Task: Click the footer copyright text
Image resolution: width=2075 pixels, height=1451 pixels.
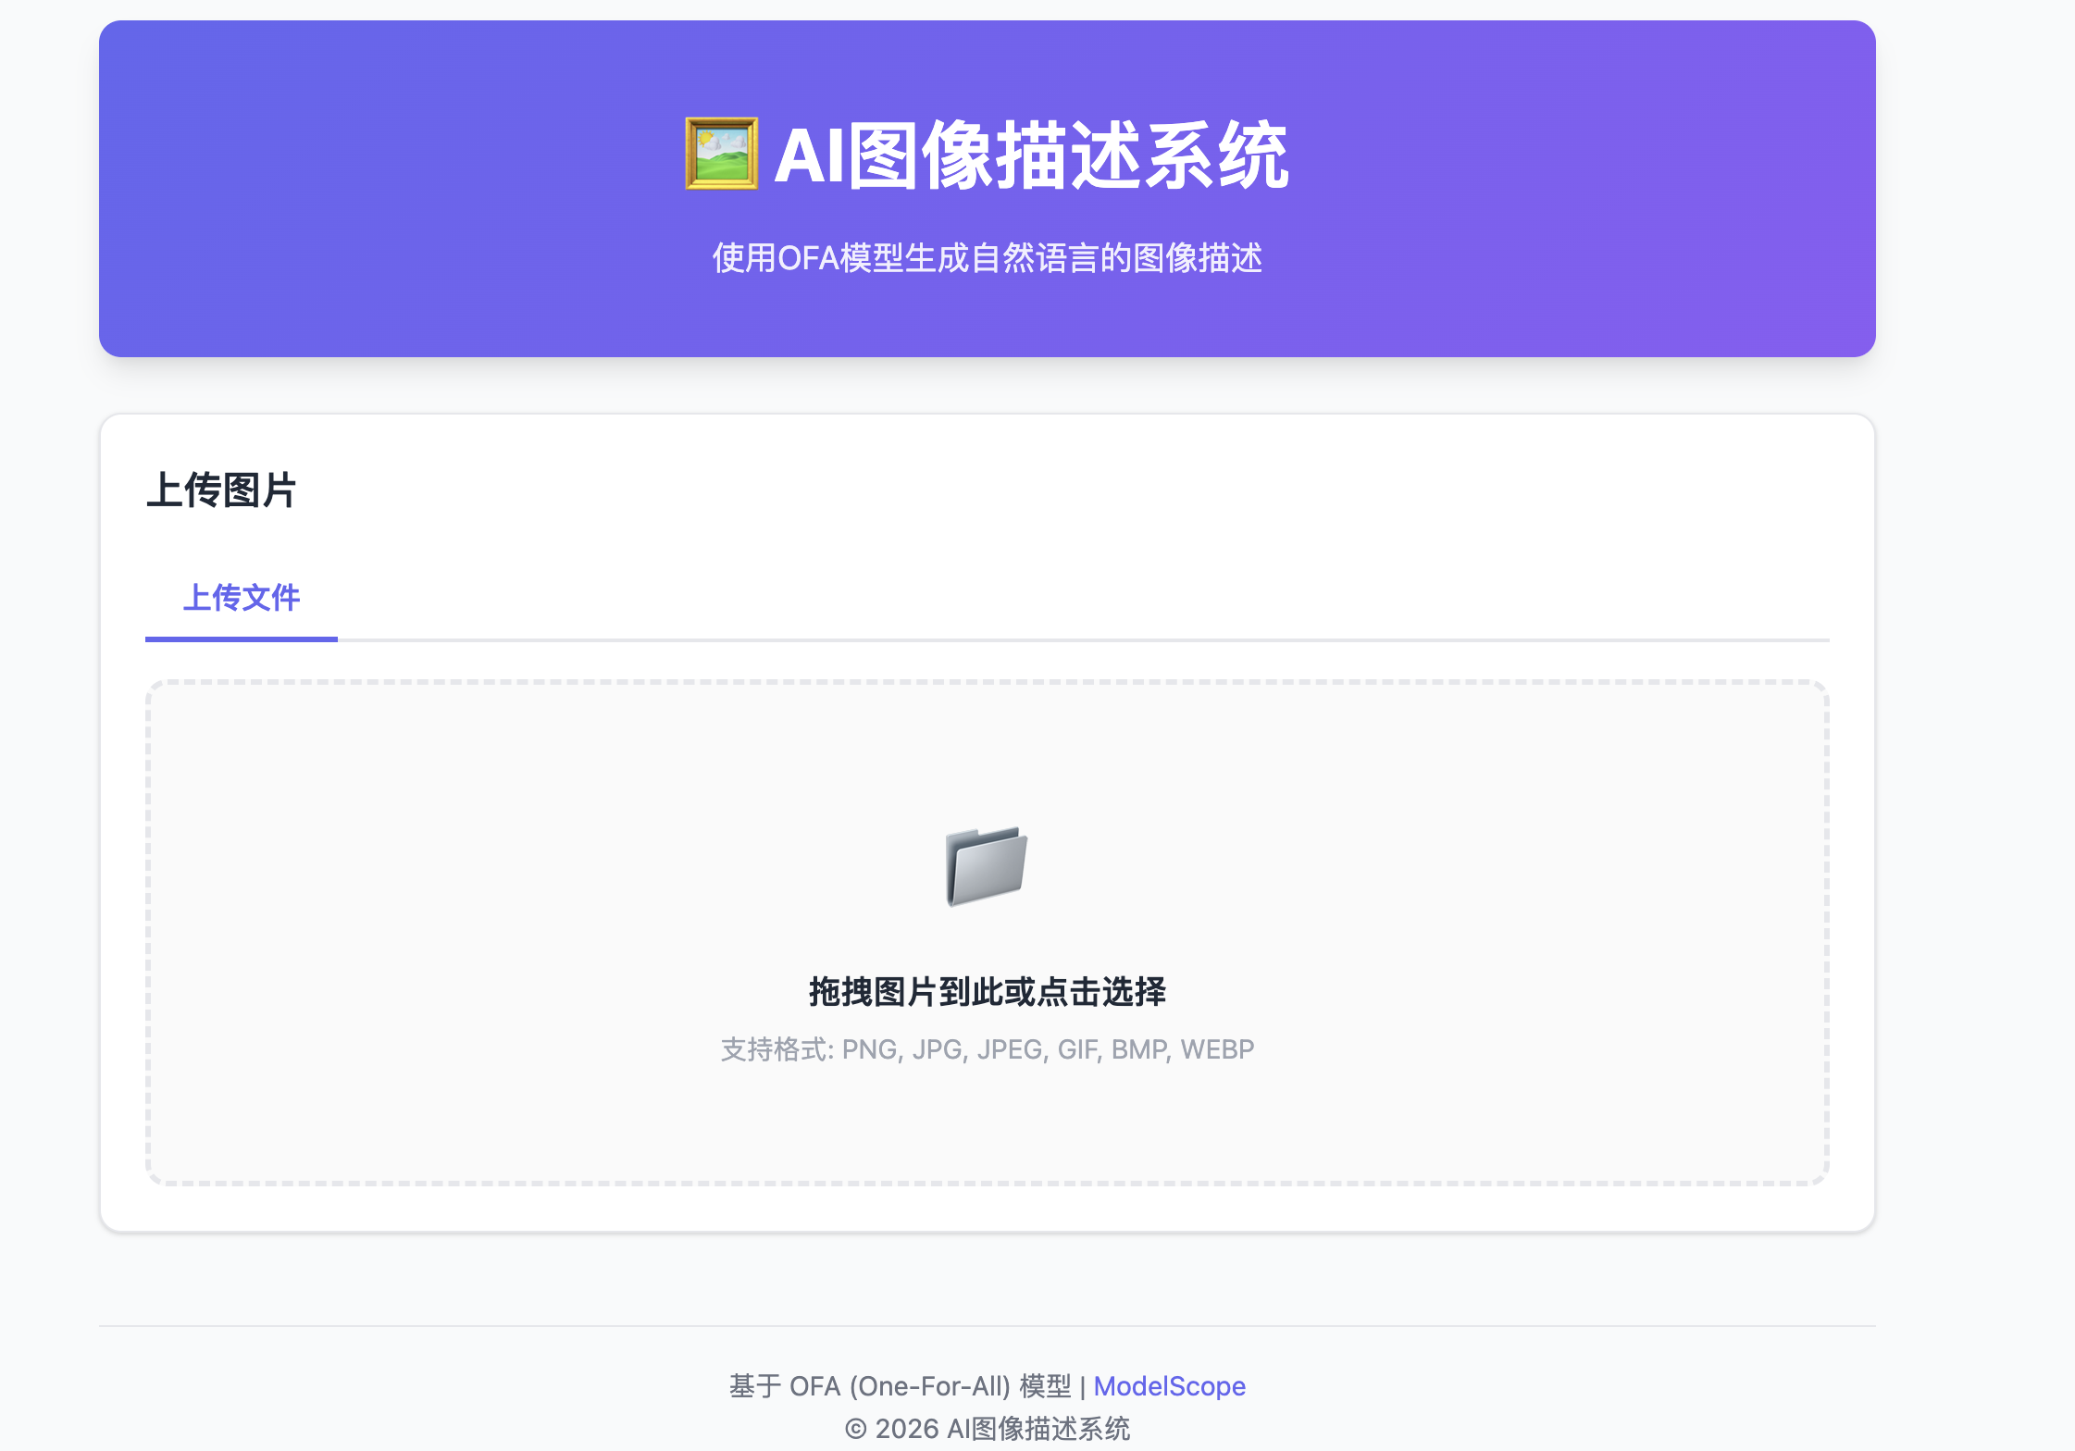Action: pyautogui.click(x=988, y=1429)
